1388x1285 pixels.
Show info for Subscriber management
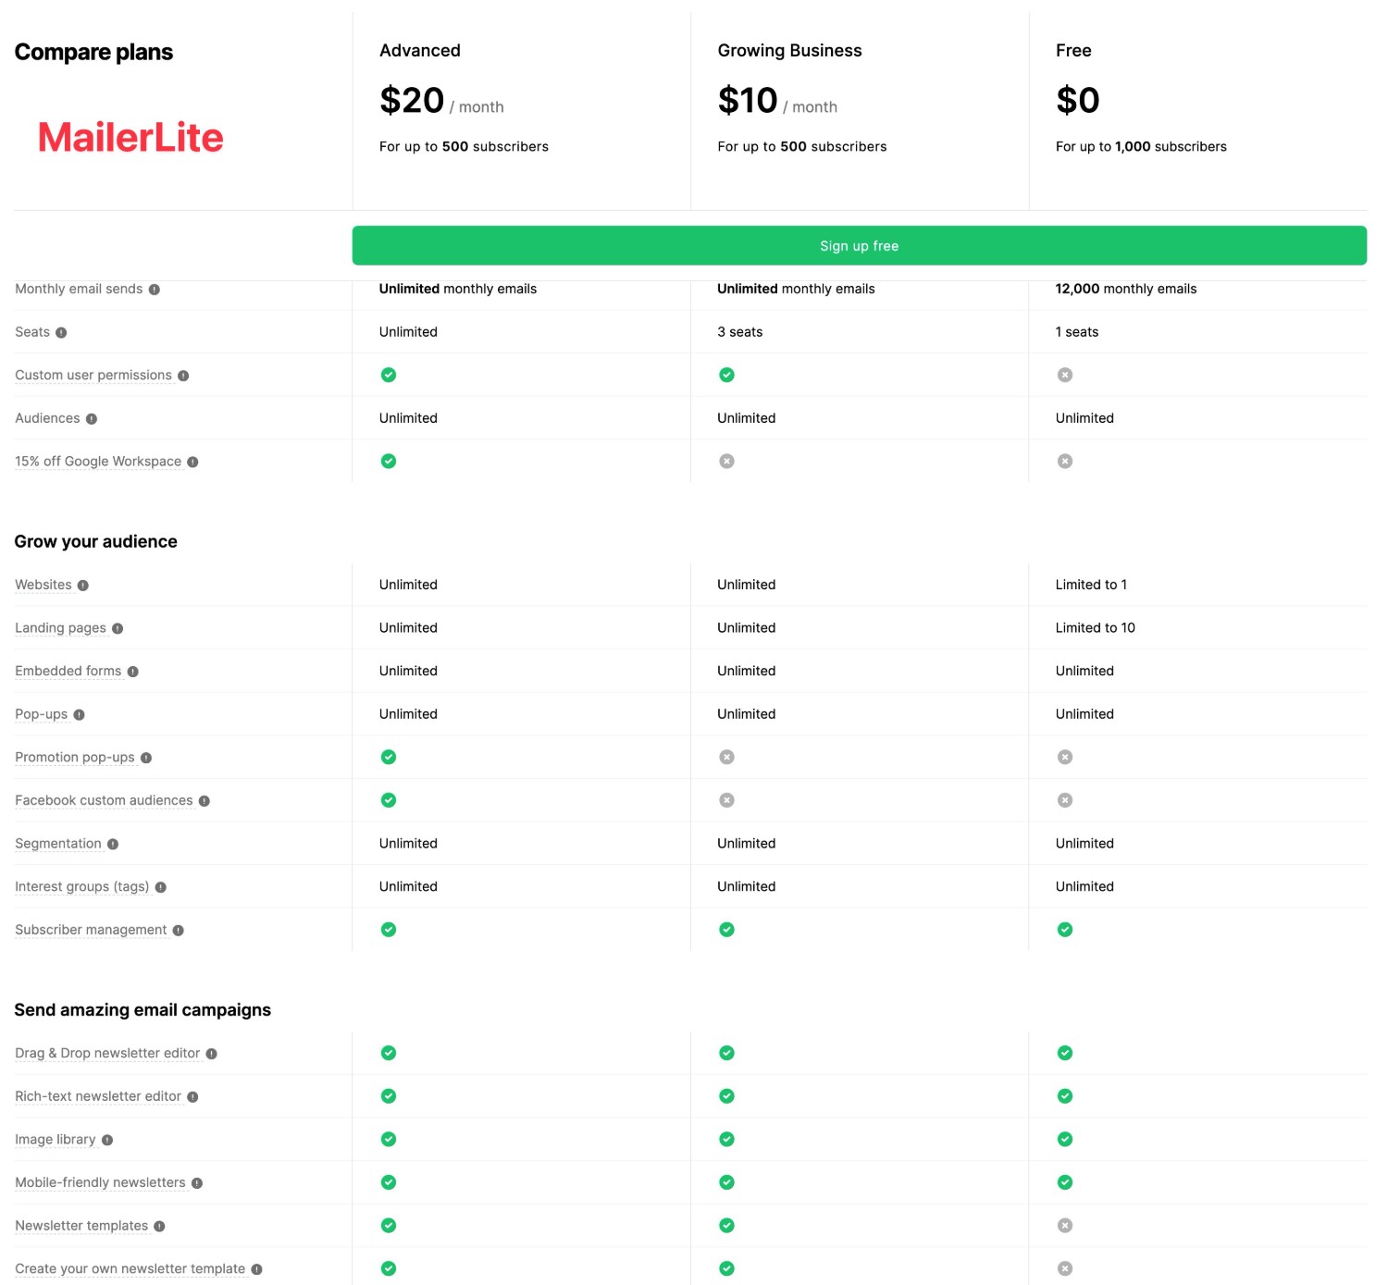point(179,931)
